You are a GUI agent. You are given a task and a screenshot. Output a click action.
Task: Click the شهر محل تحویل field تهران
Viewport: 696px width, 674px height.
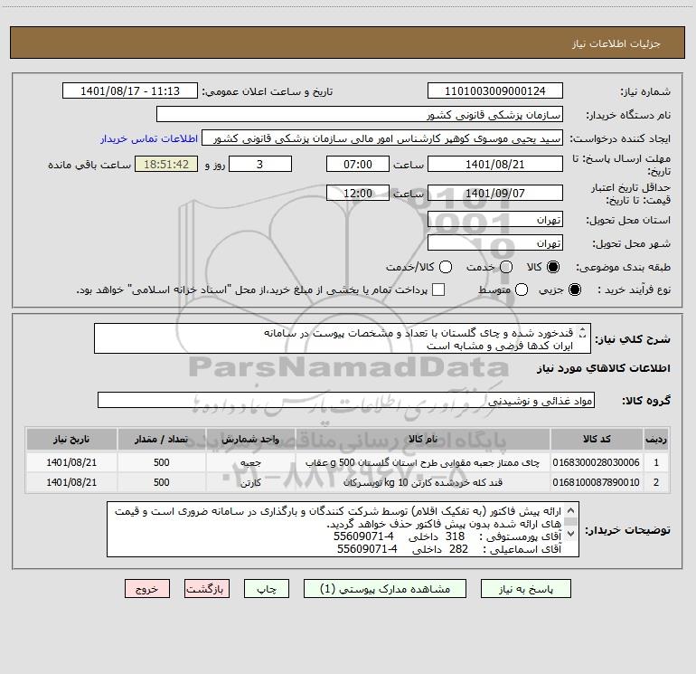tap(495, 243)
